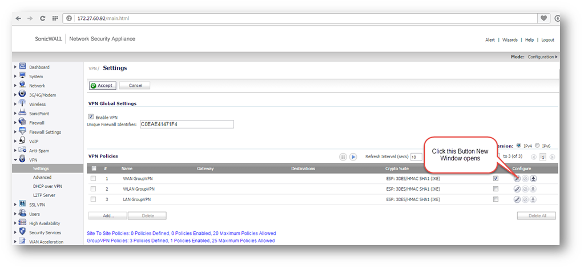Image resolution: width=584 pixels, height=269 pixels.
Task: Resume VPN policies refresh with play icon
Action: coord(353,156)
